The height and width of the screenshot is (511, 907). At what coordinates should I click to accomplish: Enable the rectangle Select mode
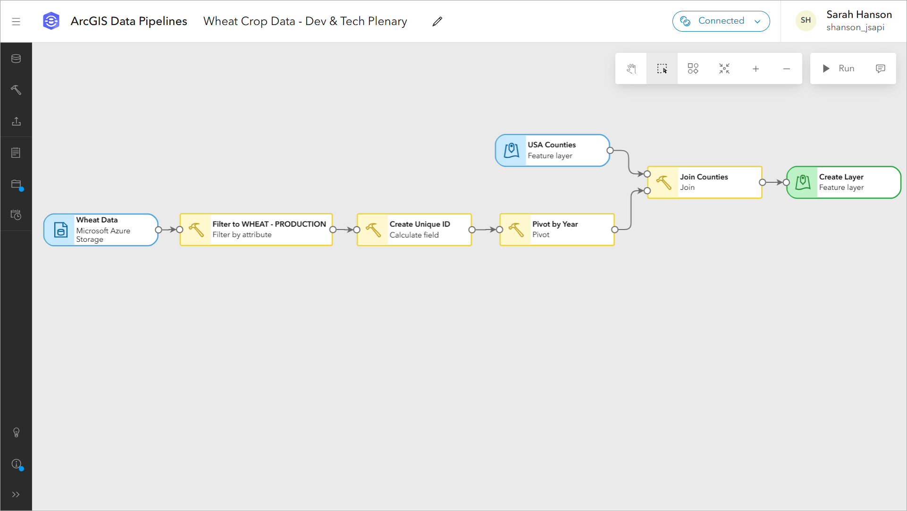(x=662, y=68)
